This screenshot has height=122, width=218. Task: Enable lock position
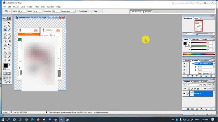[195, 89]
